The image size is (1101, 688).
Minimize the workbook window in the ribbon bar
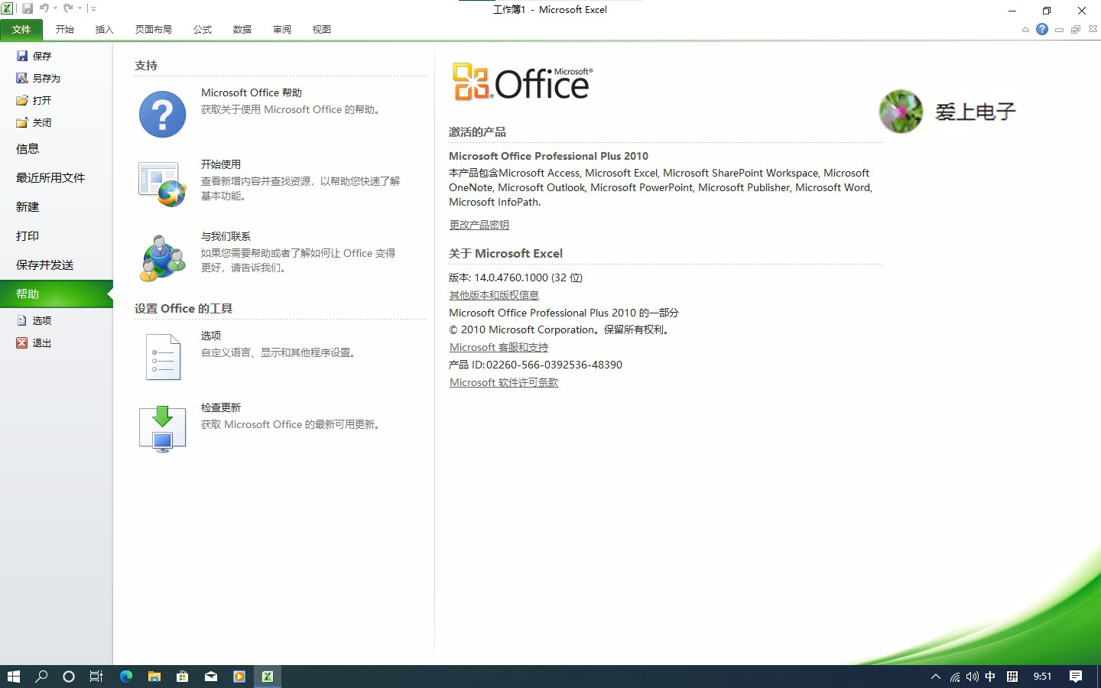pos(1059,30)
